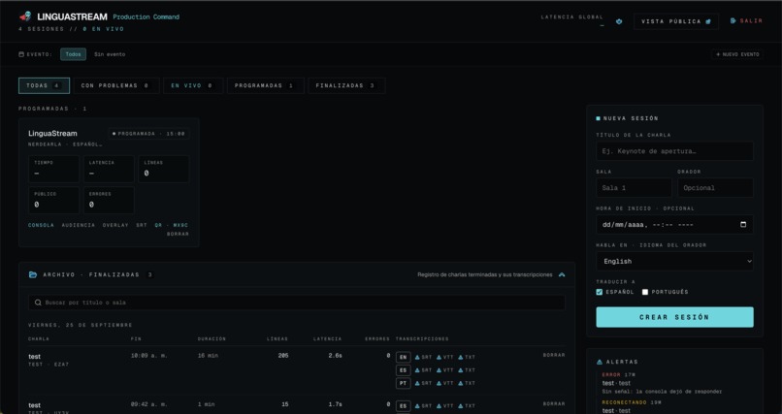Download ES VTT for 09:42 test
Viewport: 782px width, 414px height.
point(445,406)
